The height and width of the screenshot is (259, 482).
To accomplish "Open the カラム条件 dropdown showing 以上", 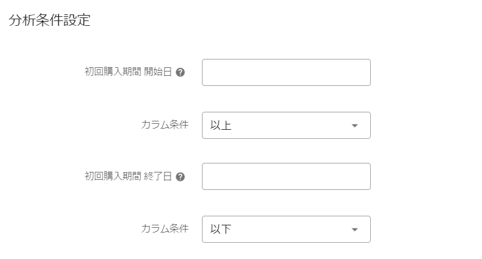I will coord(286,125).
